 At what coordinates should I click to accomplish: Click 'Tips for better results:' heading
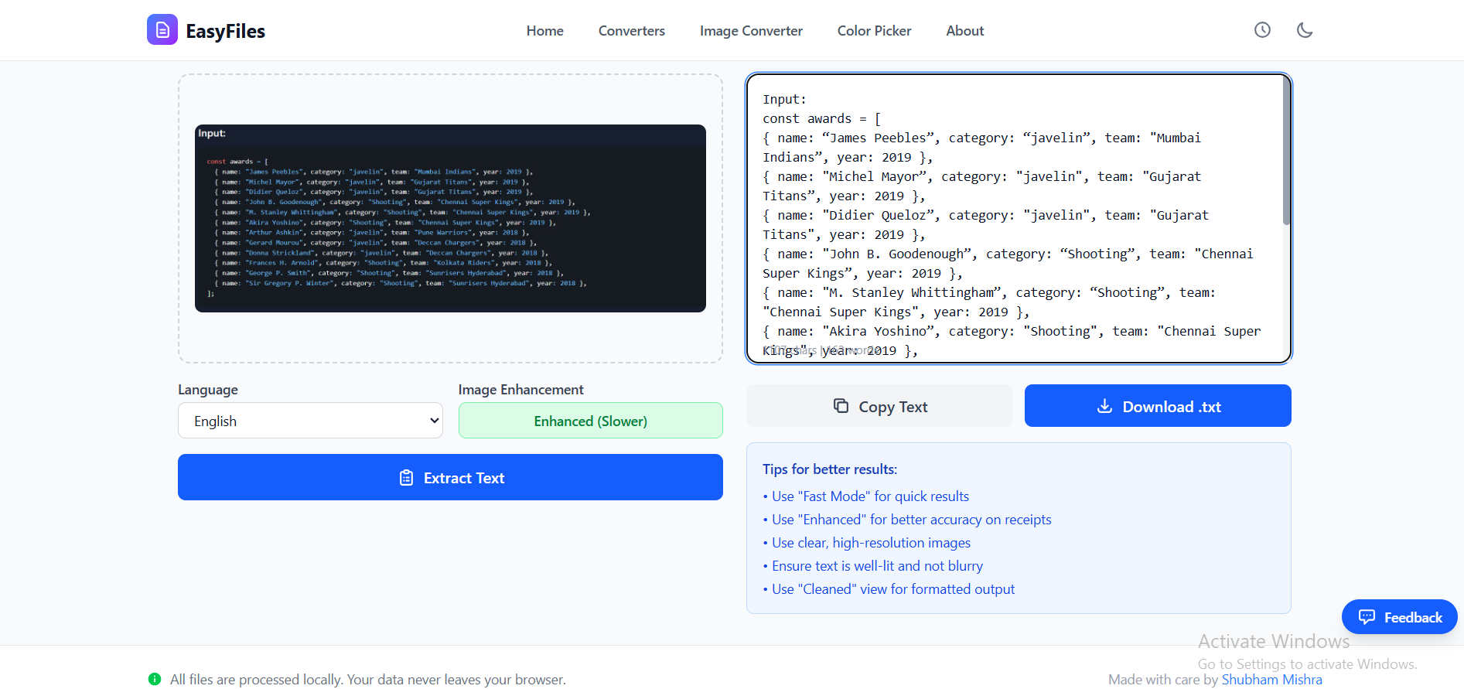click(830, 469)
